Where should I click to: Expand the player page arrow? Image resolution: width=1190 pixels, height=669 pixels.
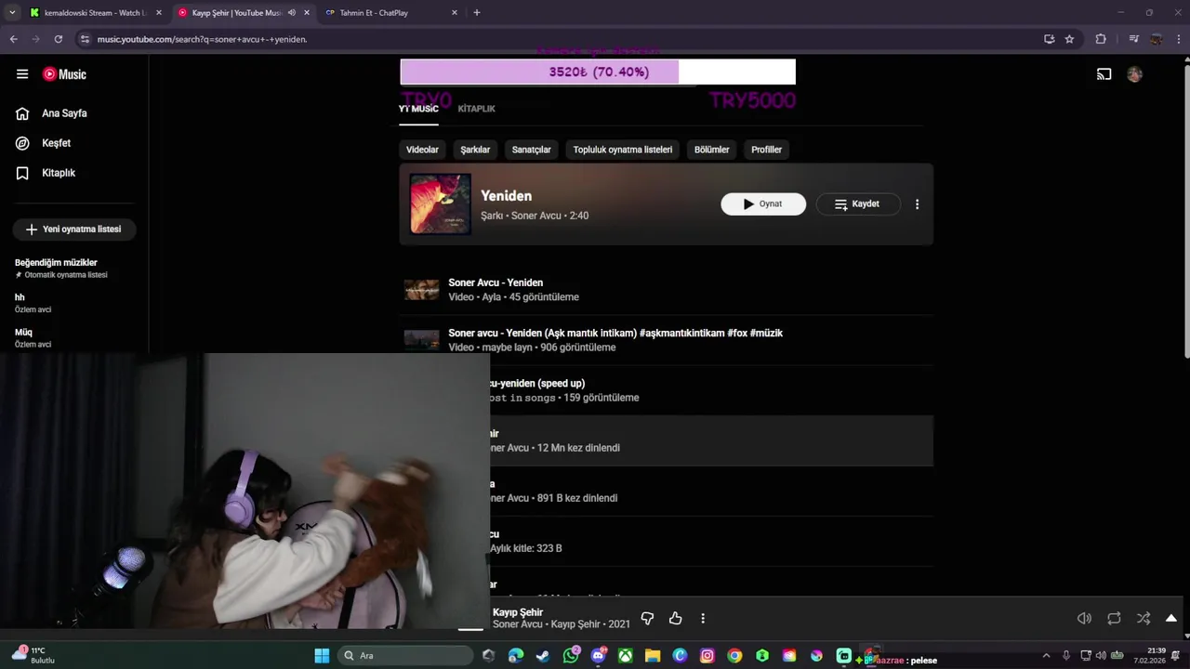1171,618
